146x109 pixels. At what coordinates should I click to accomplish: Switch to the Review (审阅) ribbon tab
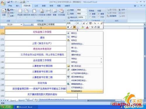[51, 6]
